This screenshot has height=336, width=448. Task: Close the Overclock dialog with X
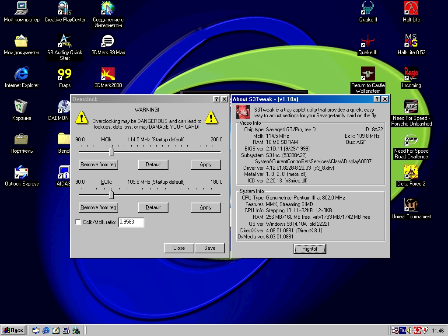point(224,99)
